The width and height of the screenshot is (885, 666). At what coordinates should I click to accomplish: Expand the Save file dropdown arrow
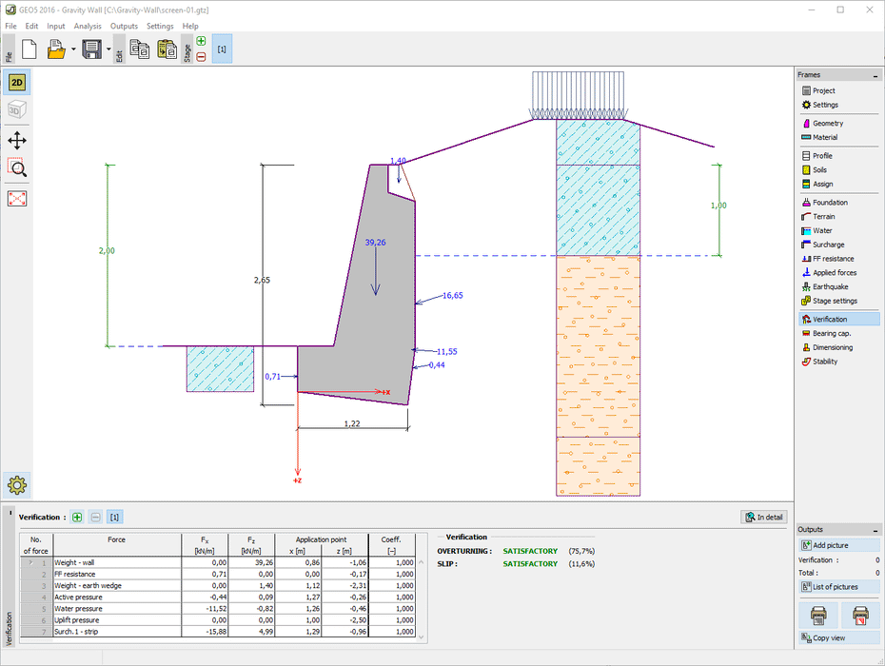(x=108, y=49)
